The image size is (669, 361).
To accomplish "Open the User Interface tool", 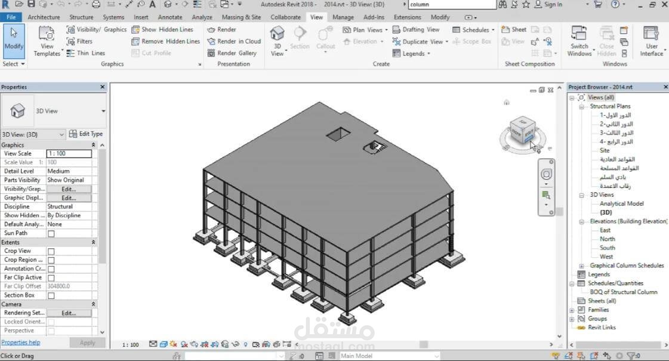I will (651, 41).
